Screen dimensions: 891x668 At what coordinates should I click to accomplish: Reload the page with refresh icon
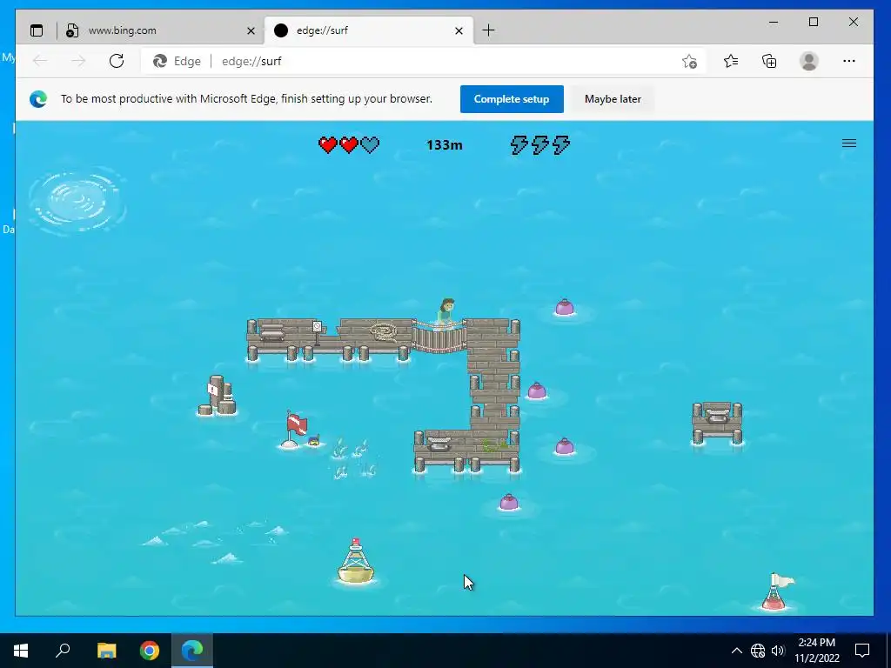click(117, 61)
